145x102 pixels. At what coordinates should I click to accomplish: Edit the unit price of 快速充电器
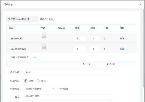(x=81, y=38)
